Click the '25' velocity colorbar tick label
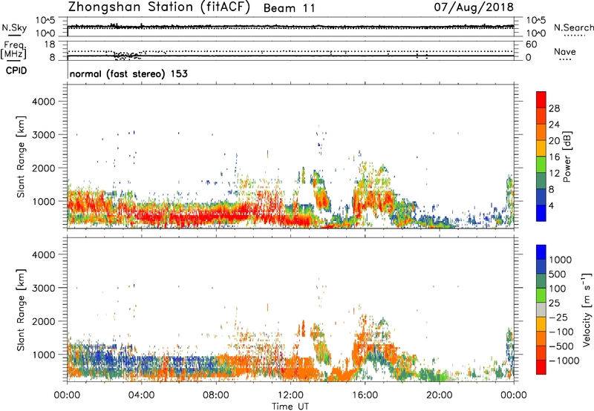This screenshot has width=594, height=411. 554,303
